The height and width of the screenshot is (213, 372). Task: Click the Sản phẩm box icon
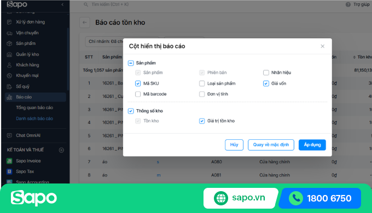(x=9, y=44)
